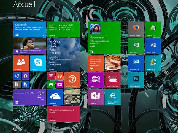
Task: Open OneDrive tile
Action: pyautogui.click(x=55, y=97)
